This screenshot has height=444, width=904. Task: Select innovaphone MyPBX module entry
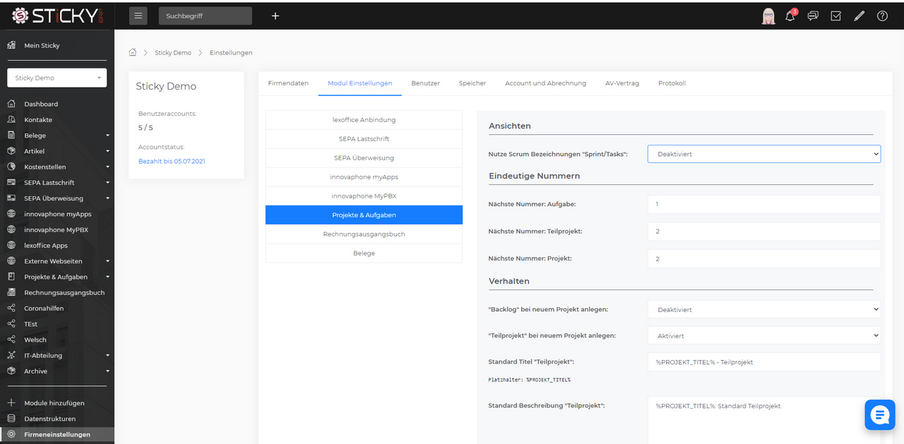[364, 196]
